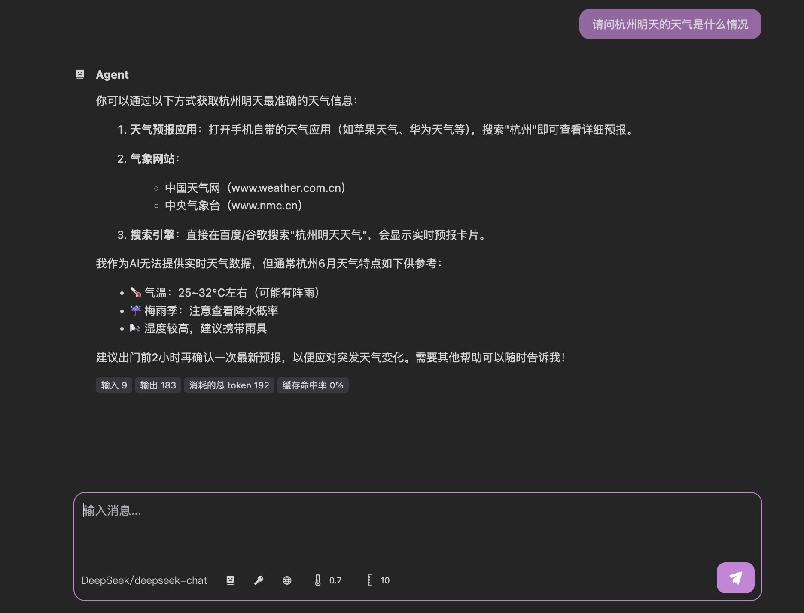Adjust the temperature value '0.7'
Image resolution: width=804 pixels, height=613 pixels.
pos(335,580)
